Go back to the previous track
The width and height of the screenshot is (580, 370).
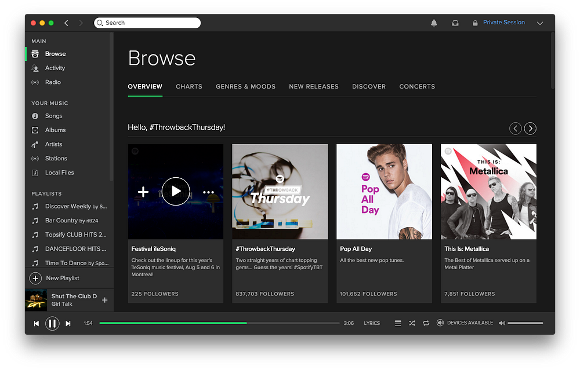tap(36, 324)
